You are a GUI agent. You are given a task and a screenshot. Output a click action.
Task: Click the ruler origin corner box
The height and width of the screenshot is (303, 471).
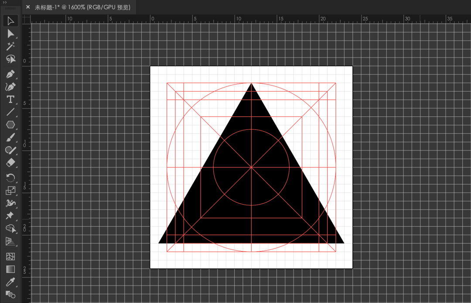coord(27,19)
